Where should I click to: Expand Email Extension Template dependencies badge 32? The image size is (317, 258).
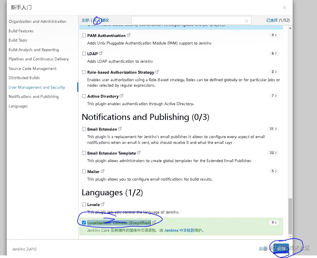pyautogui.click(x=273, y=153)
